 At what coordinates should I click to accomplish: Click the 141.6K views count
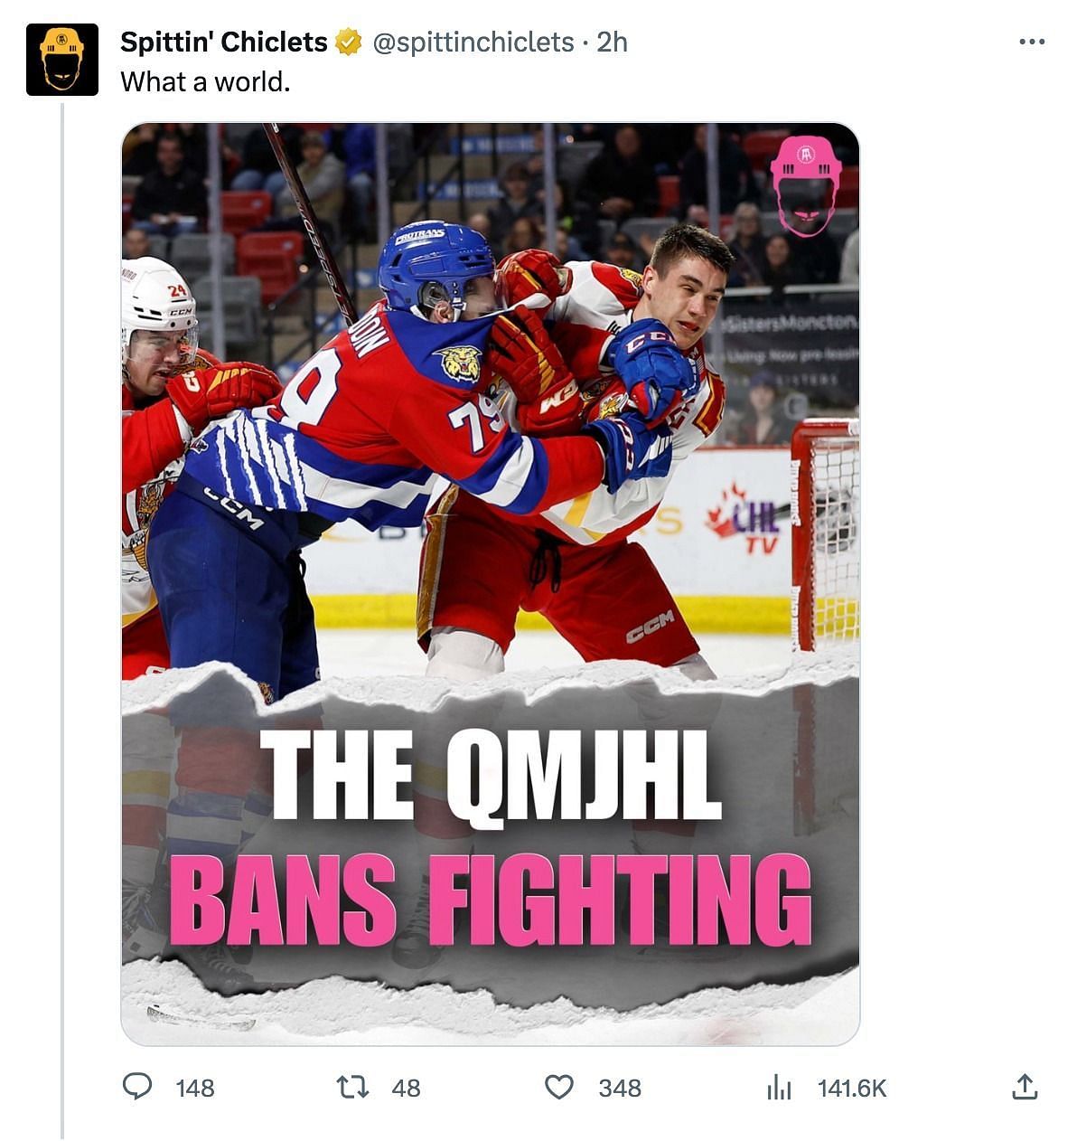852,1088
